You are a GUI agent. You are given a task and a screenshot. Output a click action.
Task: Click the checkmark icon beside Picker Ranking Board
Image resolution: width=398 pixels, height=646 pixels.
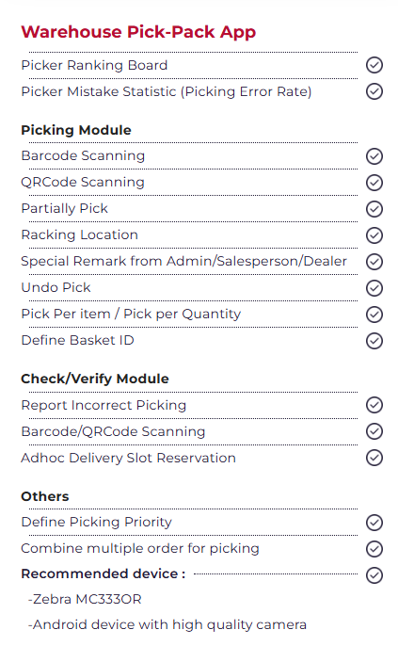[374, 65]
